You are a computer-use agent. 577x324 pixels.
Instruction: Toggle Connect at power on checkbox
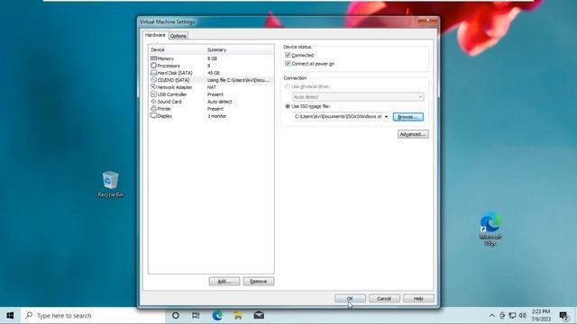(x=288, y=64)
